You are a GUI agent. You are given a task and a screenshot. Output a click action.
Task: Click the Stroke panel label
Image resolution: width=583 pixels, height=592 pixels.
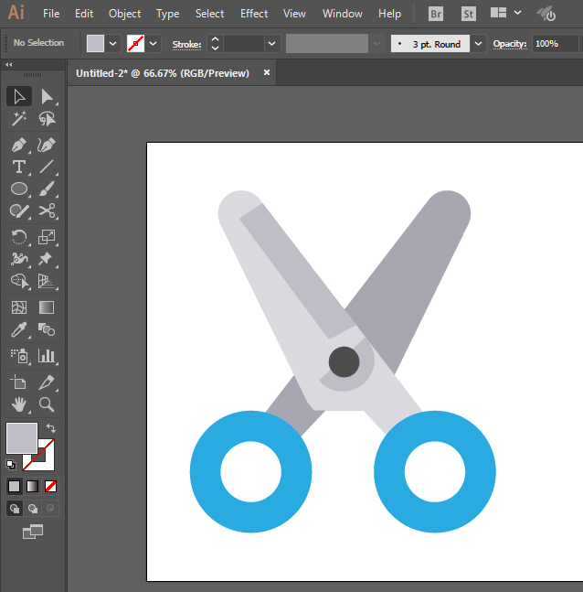(x=186, y=43)
